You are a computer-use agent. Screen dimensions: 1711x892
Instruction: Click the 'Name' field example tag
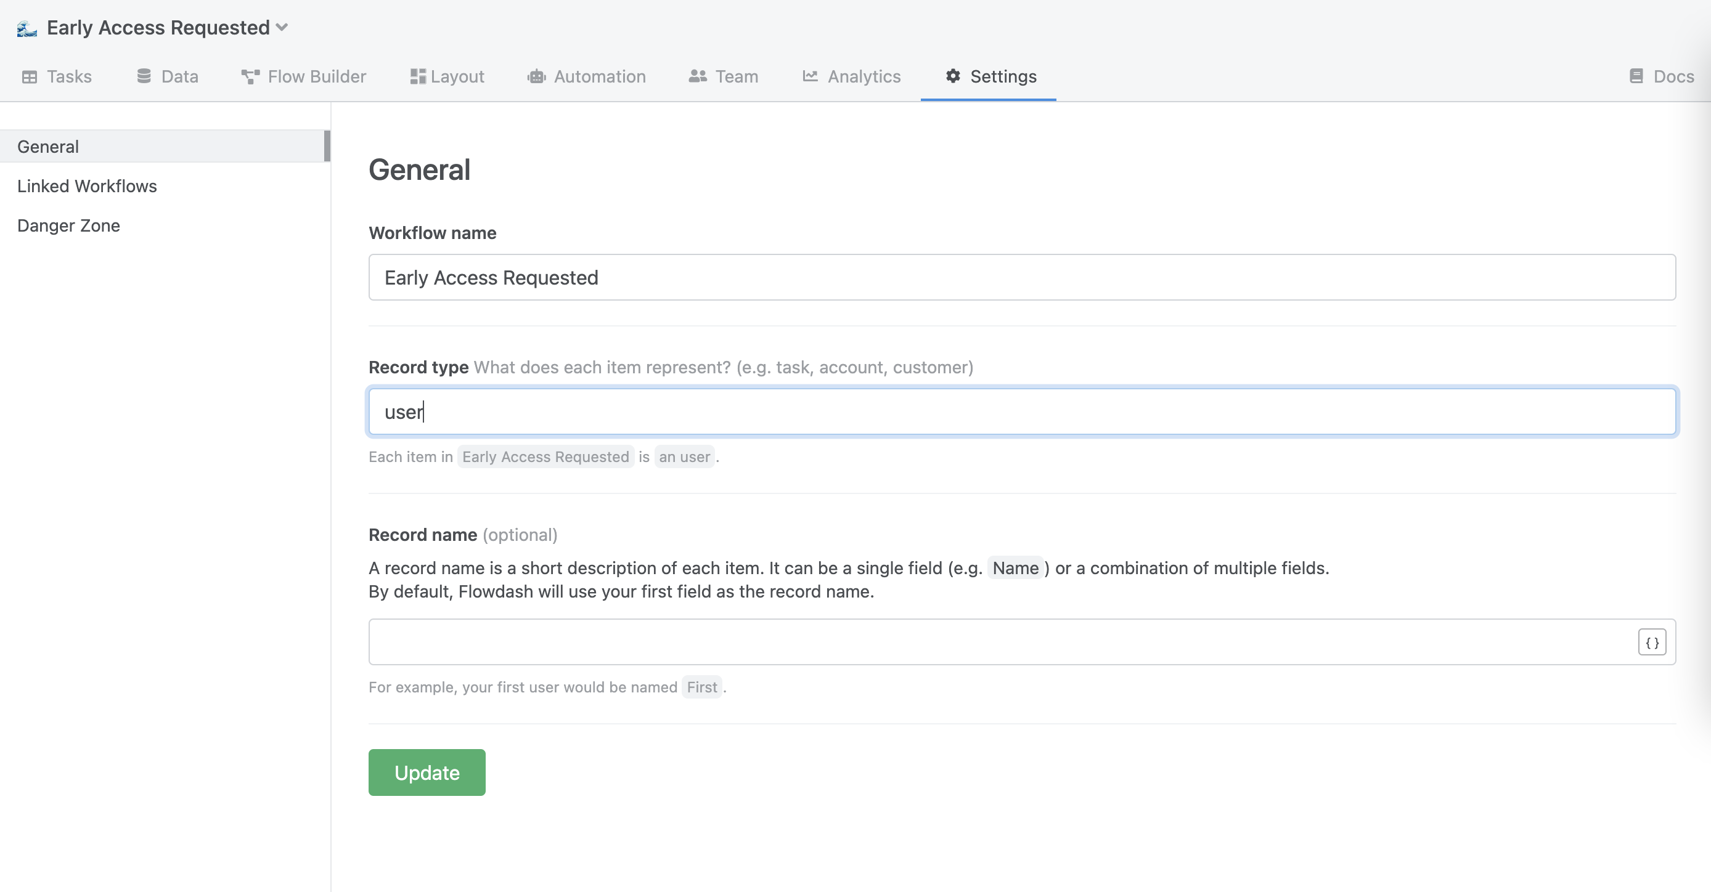pos(1015,568)
